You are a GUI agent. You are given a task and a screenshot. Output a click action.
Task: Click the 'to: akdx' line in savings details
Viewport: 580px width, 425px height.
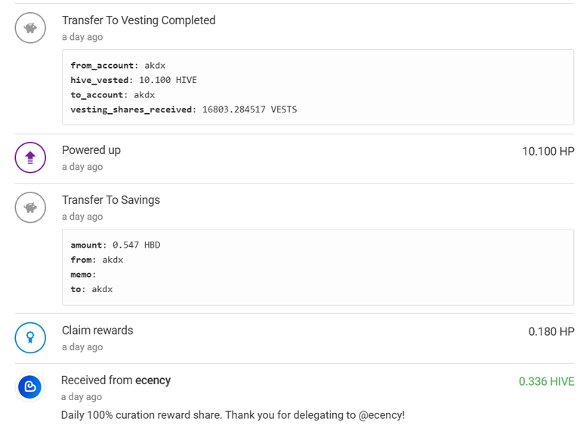91,289
